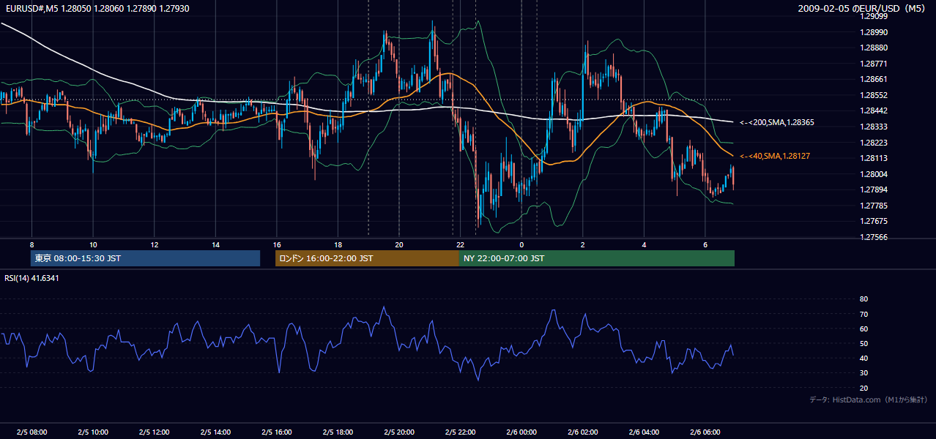Click the 2/5 16:00 time axis label
The width and height of the screenshot is (936, 439).
(x=277, y=432)
